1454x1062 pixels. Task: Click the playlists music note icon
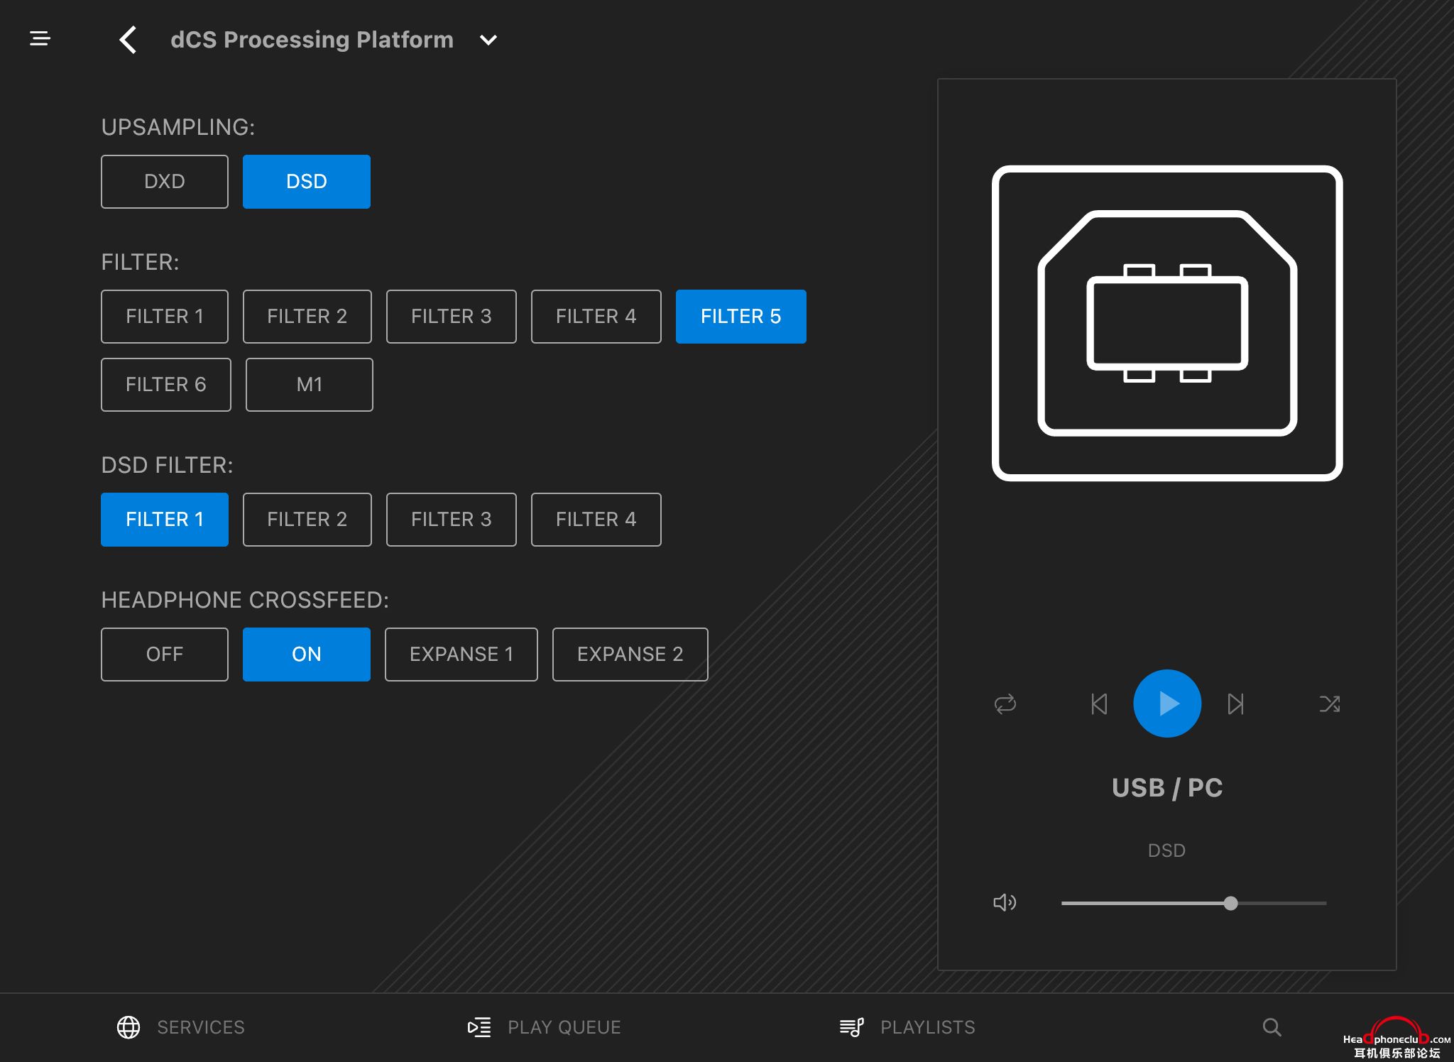[x=852, y=1027]
